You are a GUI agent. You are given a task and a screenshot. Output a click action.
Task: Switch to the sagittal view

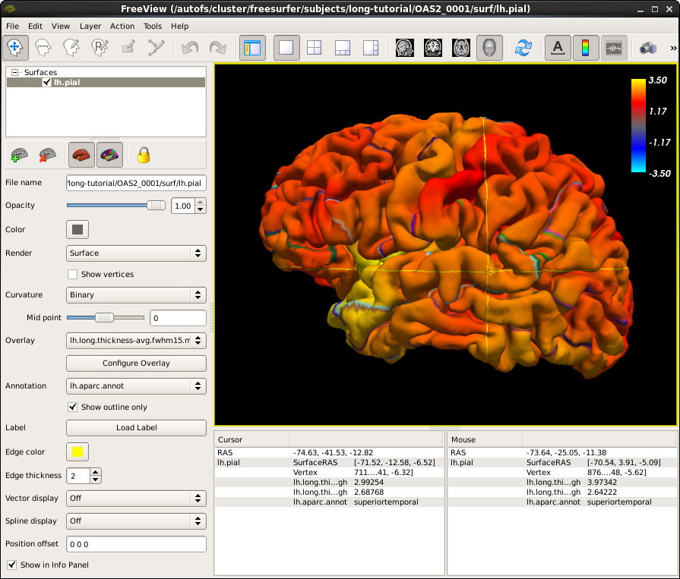tap(404, 48)
